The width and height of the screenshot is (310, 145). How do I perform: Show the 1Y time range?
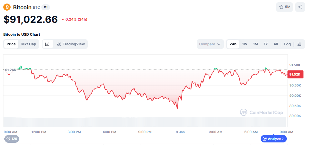(x=265, y=44)
